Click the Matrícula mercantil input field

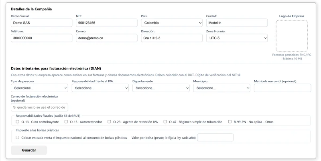point(282,88)
